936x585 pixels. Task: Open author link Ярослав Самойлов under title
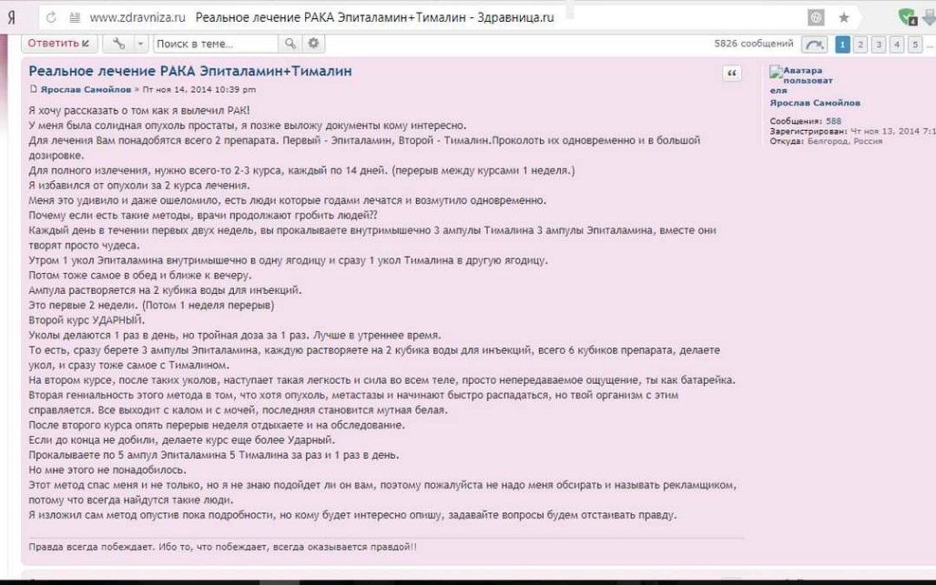86,89
